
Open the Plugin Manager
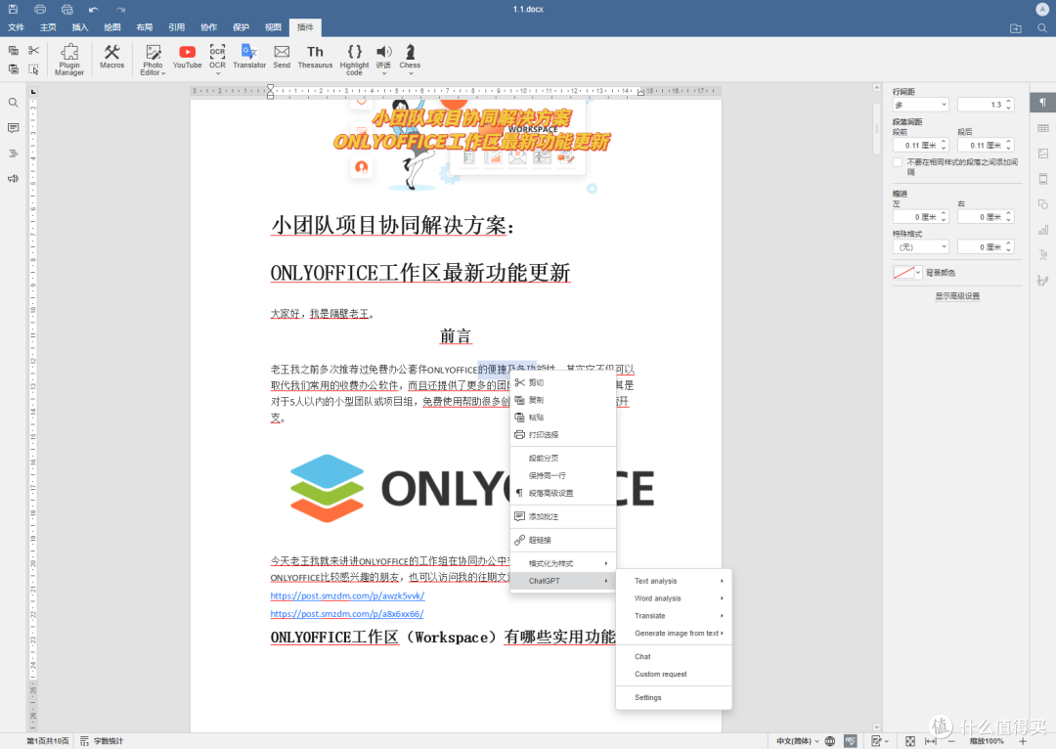(69, 60)
